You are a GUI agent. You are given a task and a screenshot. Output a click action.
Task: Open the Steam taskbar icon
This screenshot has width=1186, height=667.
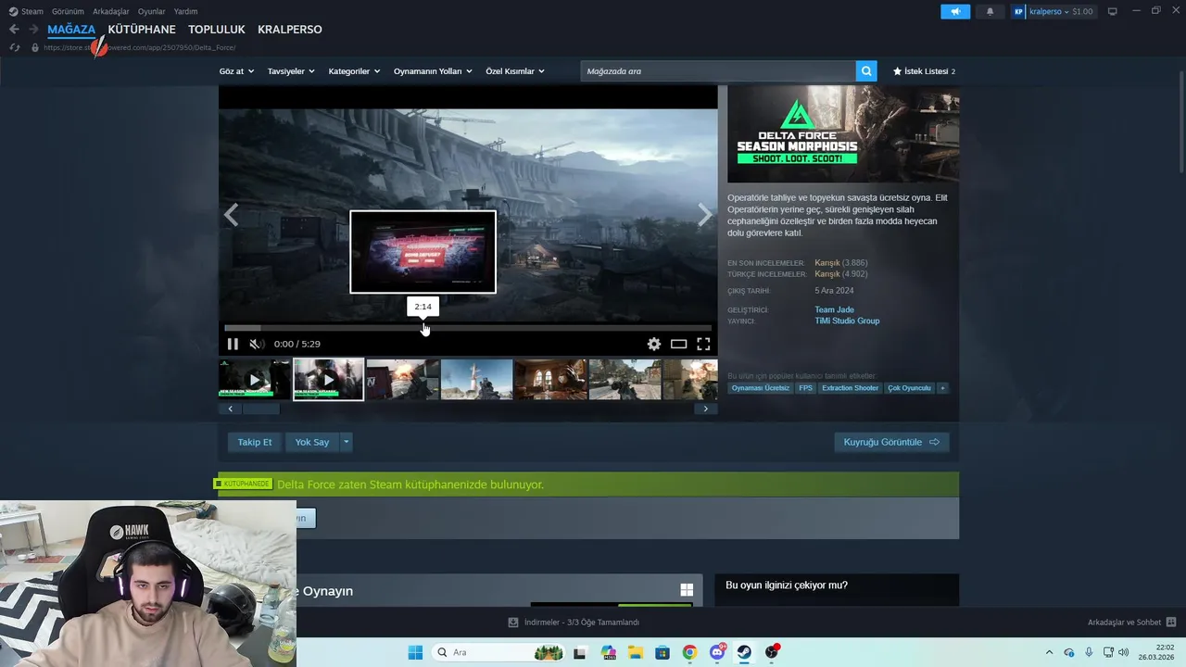pyautogui.click(x=744, y=652)
